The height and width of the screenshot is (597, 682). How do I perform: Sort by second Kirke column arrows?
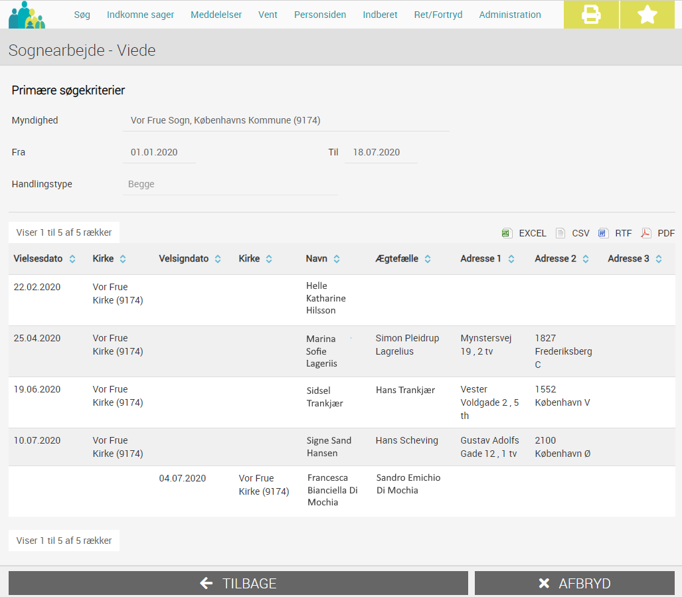pyautogui.click(x=269, y=259)
